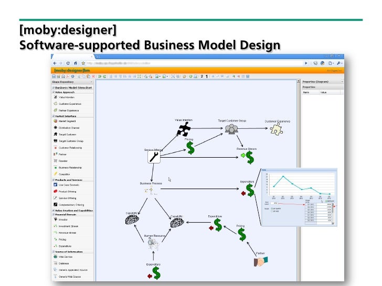Collapse the Value Approach section

tap(54, 92)
